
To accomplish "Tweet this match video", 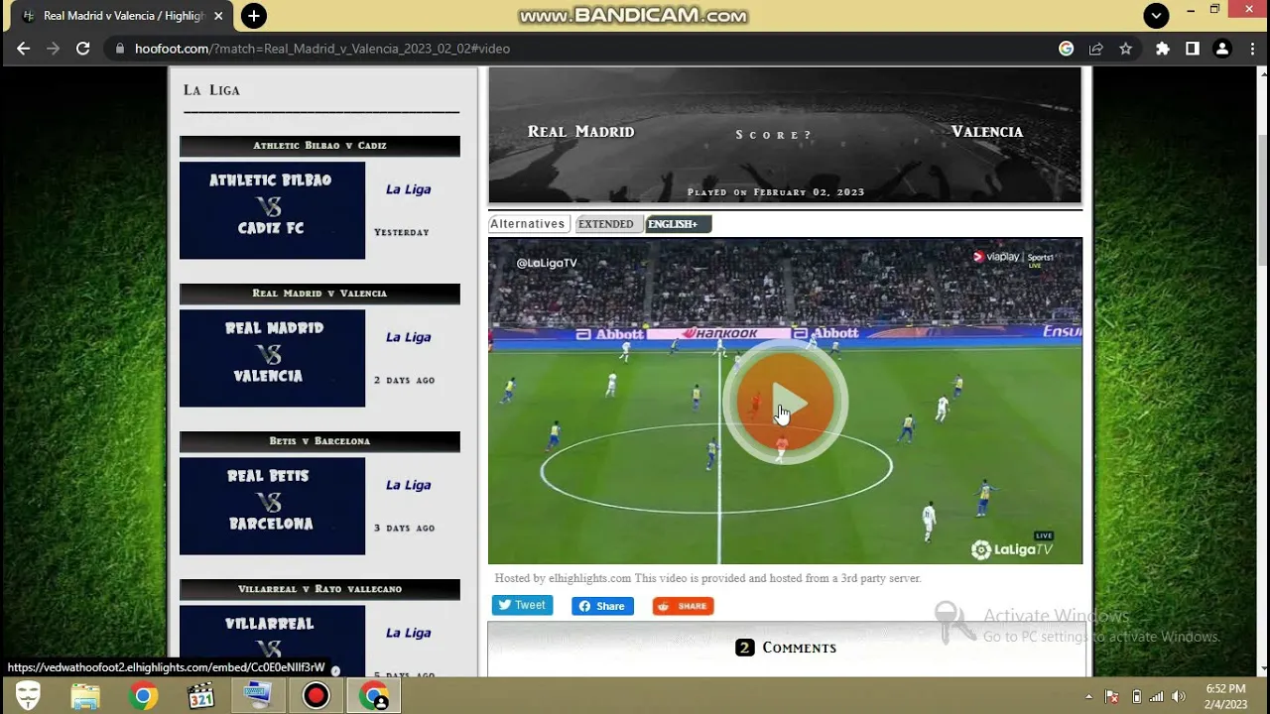I will click(x=522, y=605).
